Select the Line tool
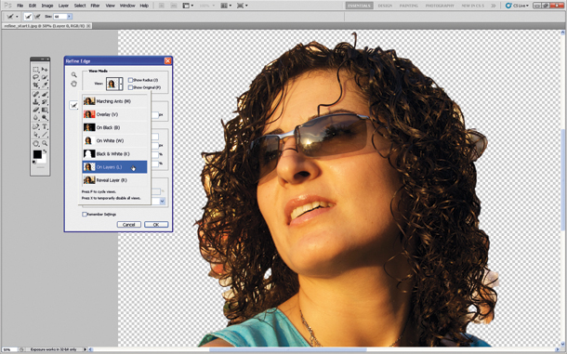 click(45, 135)
